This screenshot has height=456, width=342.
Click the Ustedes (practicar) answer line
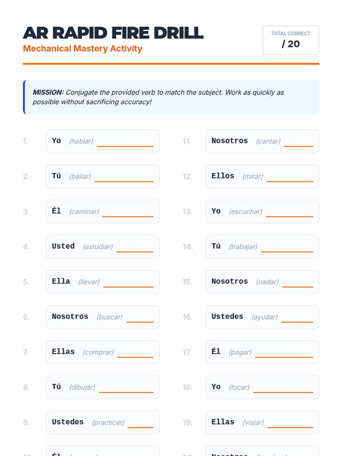[141, 423]
